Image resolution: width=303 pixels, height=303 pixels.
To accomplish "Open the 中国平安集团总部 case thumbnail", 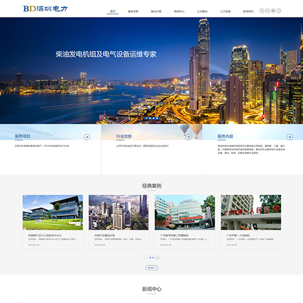I will click(x=119, y=212).
